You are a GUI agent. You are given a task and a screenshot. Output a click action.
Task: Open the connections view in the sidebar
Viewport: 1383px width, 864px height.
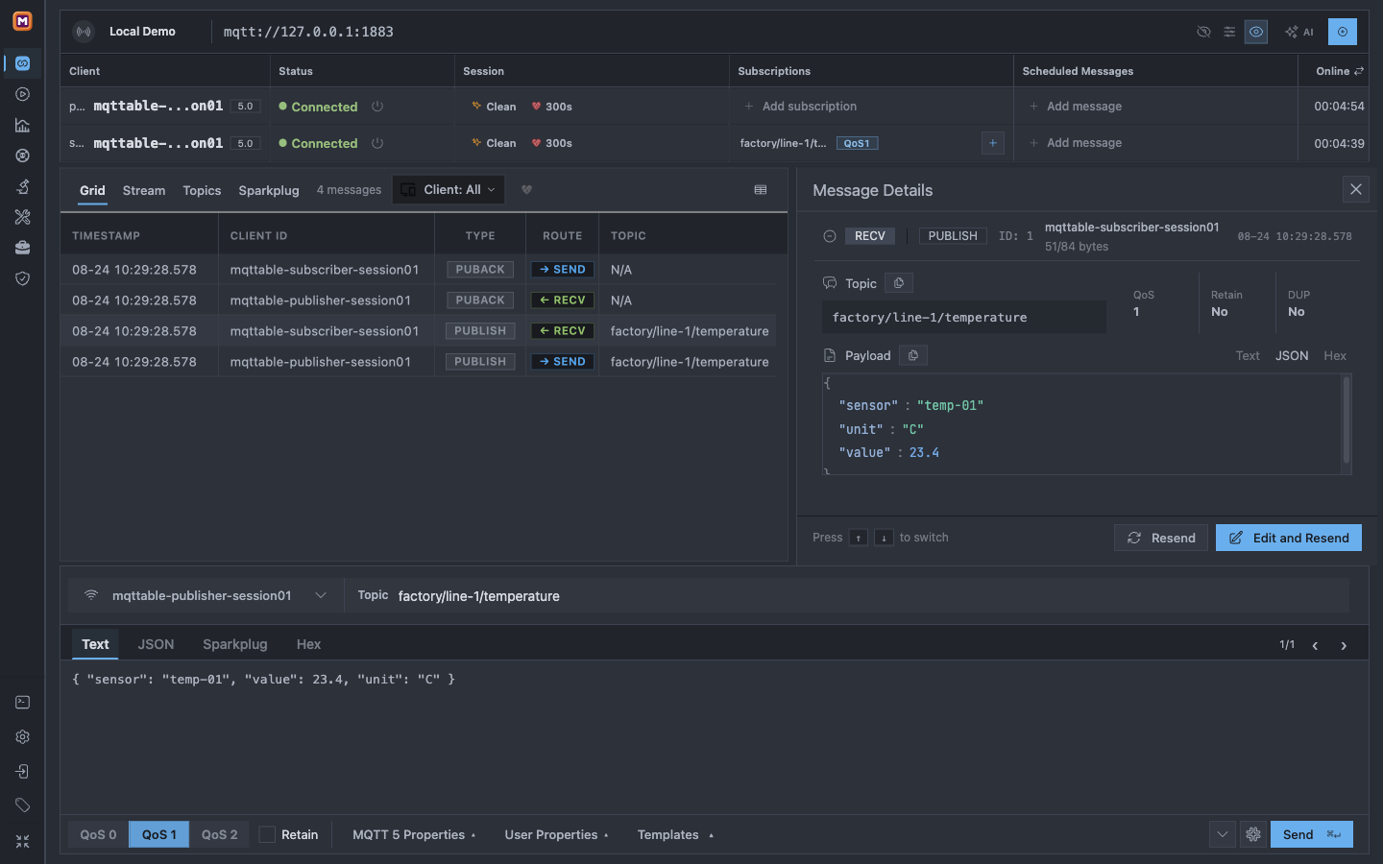[x=22, y=63]
